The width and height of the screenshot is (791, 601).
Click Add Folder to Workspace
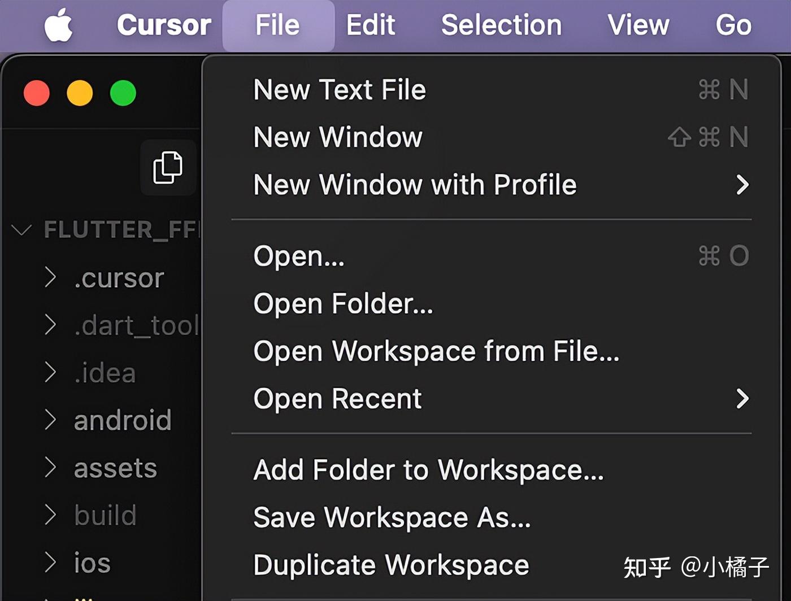pos(428,469)
